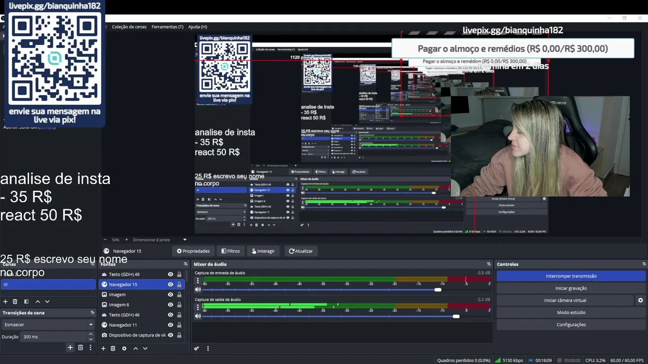Open transition properties three-dot menu
The image size is (648, 364).
91,347
